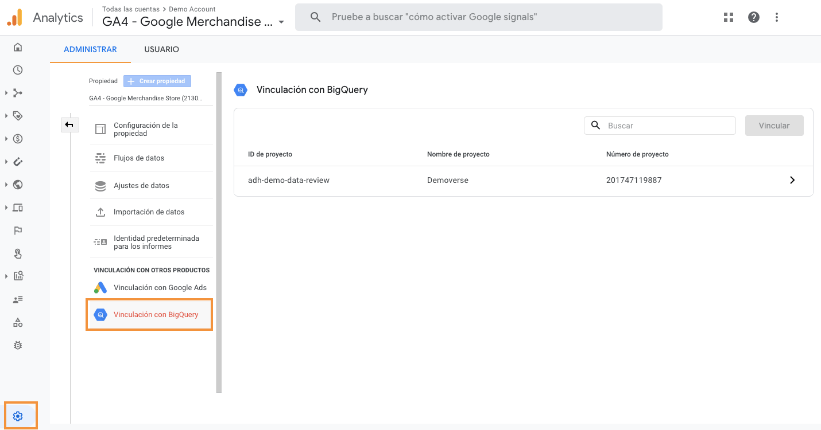The width and height of the screenshot is (821, 430).
Task: Expand the arrow next to devices icon
Action: (x=6, y=208)
